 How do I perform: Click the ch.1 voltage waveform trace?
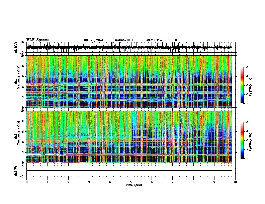coord(129,47)
